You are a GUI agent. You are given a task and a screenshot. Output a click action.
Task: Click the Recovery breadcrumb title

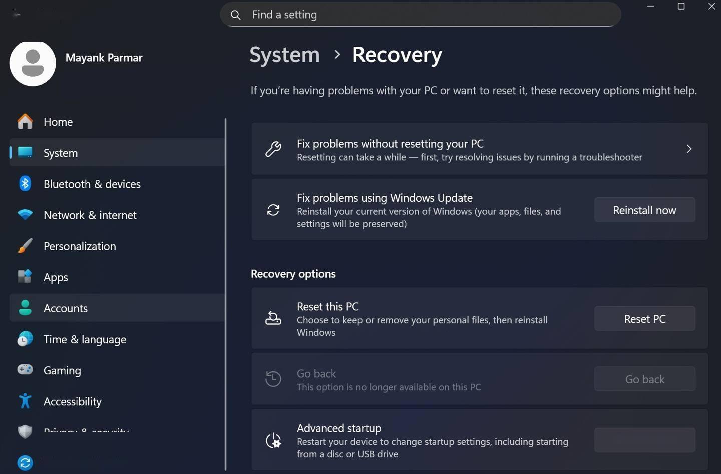click(x=397, y=55)
